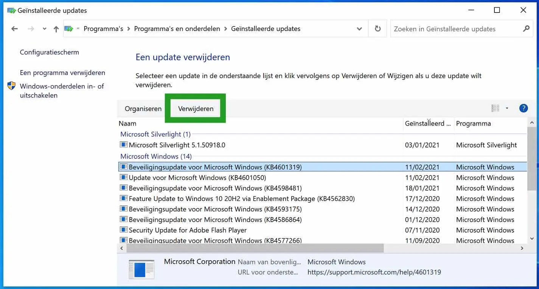Sort by Geïnstalleerd op column header
This screenshot has width=539, height=289.
(x=429, y=123)
